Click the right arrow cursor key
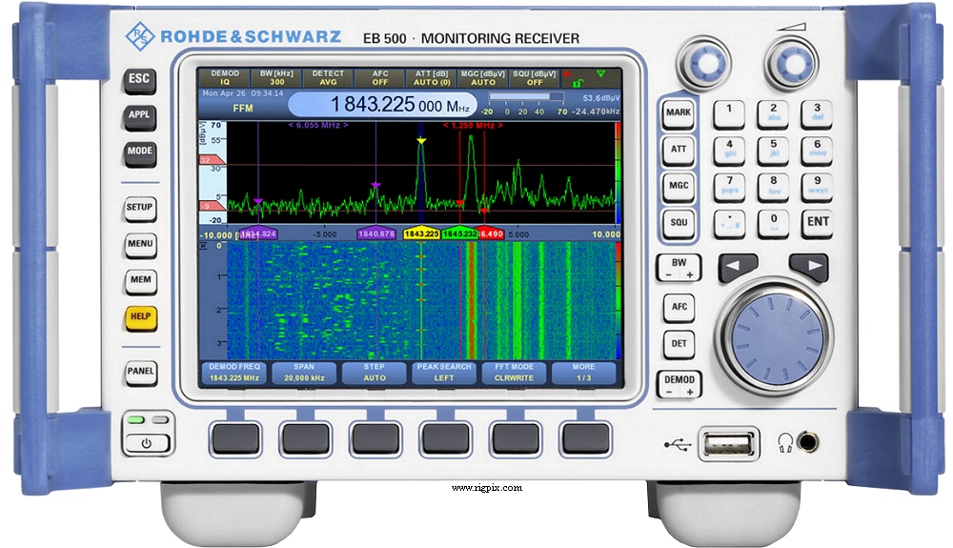Viewport: 953px width, 548px height. click(809, 267)
